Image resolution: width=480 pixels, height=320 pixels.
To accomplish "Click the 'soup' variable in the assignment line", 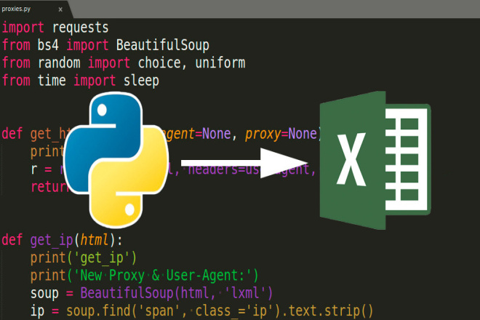I will point(44,293).
